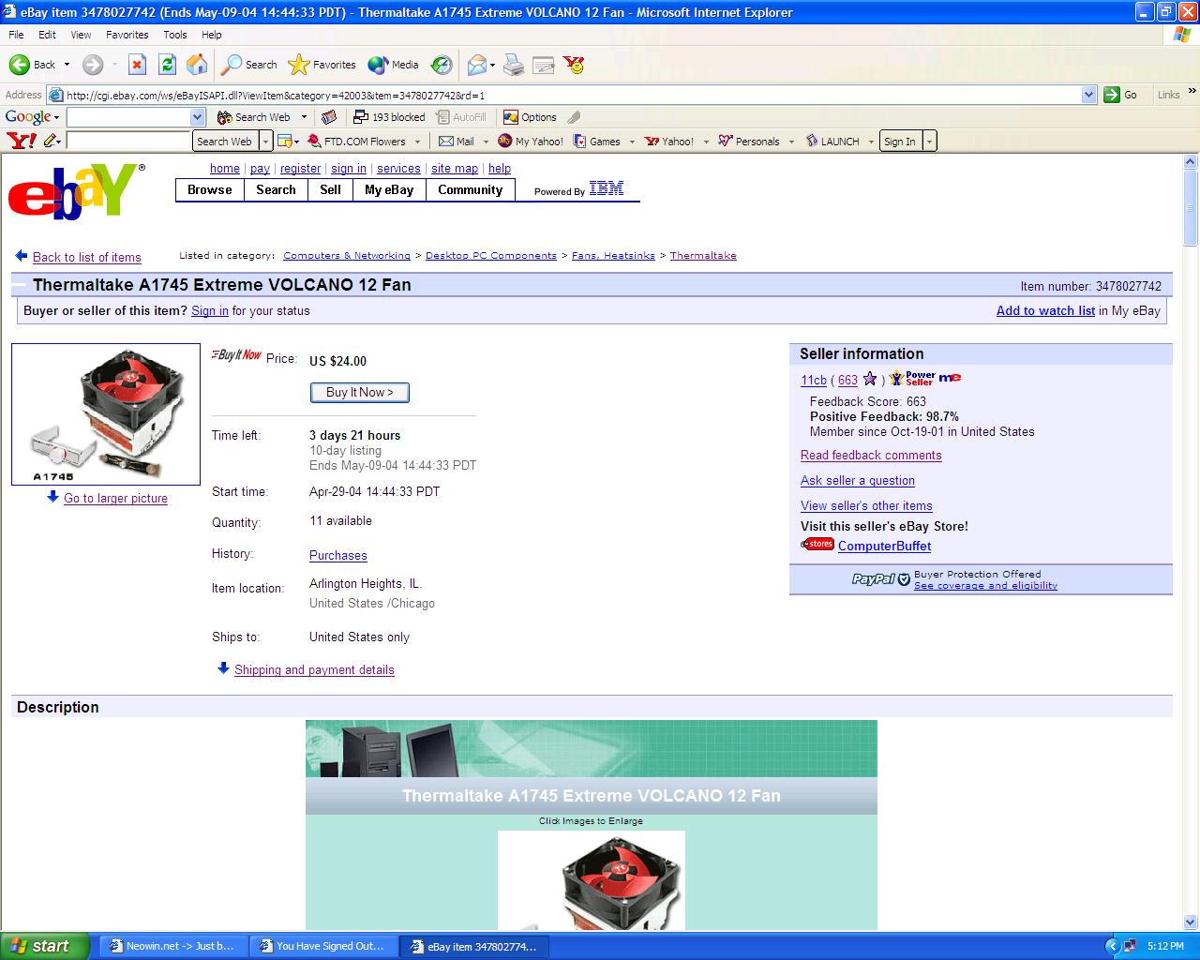Open the FTD.COM Flowers dropdown arrow
The image size is (1200, 960).
418,141
